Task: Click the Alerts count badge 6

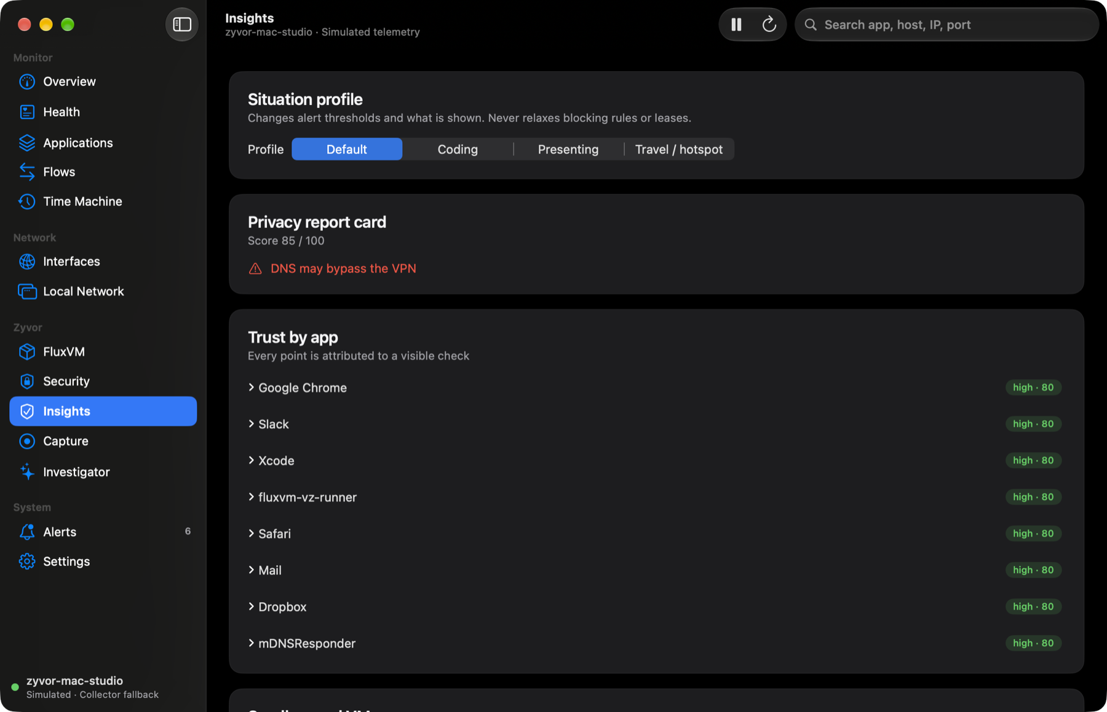Action: point(188,531)
